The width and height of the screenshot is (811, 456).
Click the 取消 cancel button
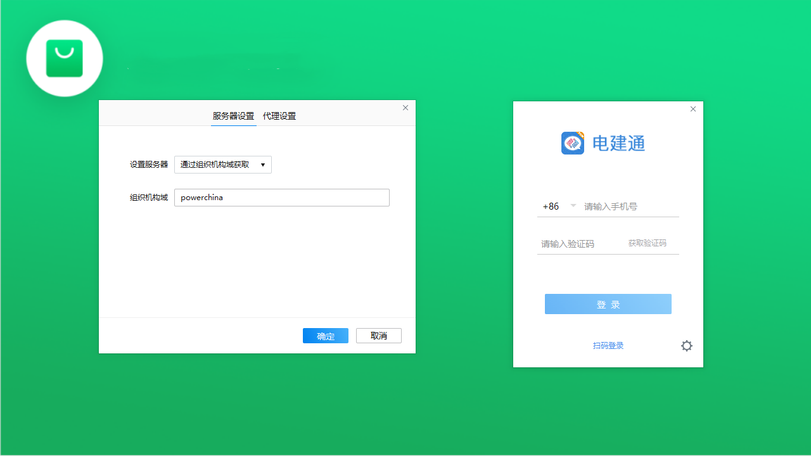pyautogui.click(x=378, y=336)
